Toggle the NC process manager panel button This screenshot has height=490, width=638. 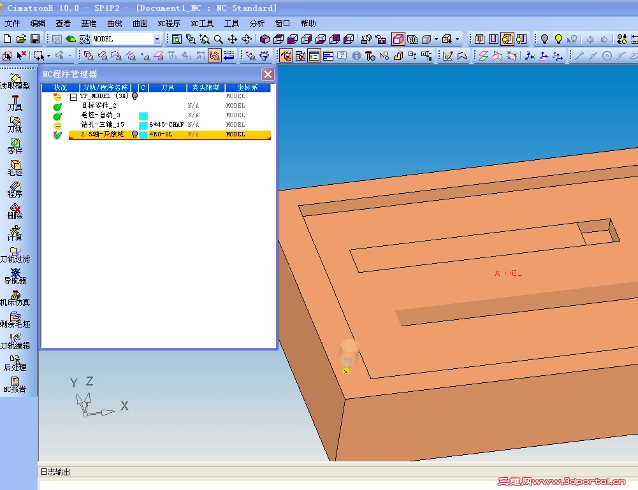click(314, 55)
